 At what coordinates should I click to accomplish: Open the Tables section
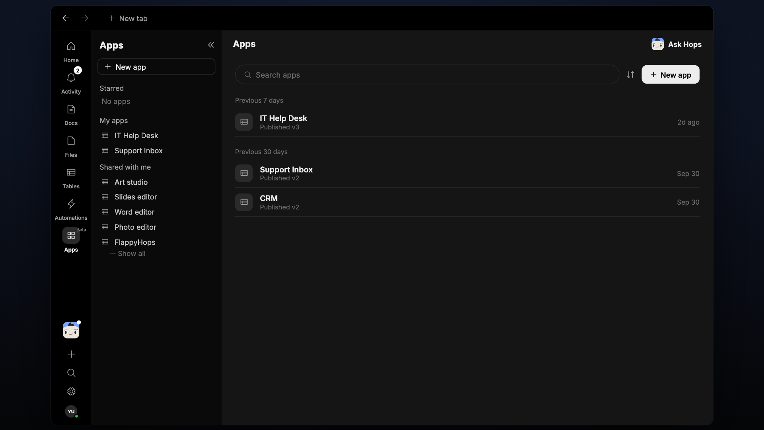(71, 178)
